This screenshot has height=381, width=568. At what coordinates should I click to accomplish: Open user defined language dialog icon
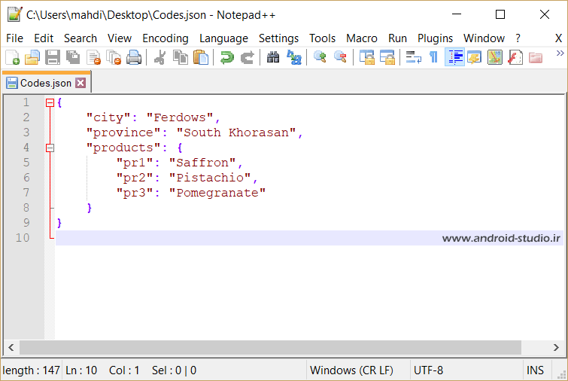474,57
